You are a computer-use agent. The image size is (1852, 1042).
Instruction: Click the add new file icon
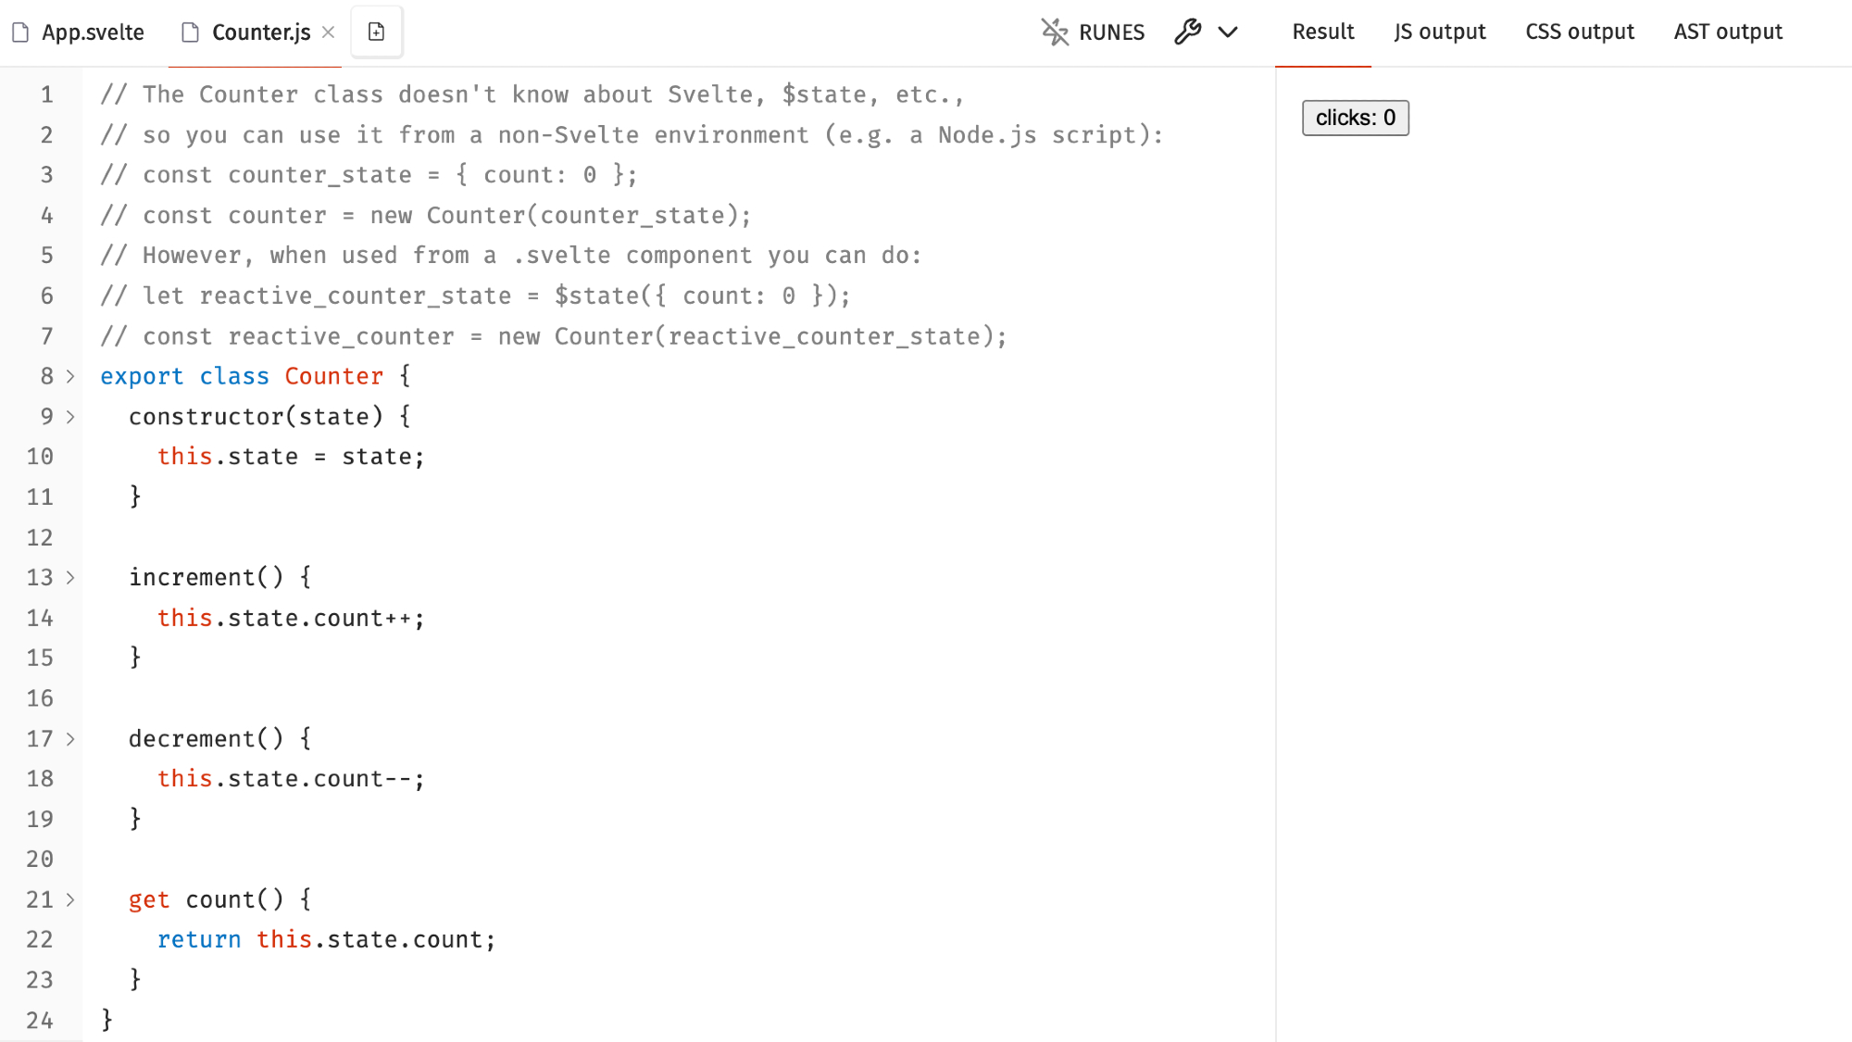[x=376, y=32]
